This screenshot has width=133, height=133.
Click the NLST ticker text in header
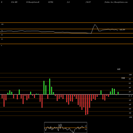click(x=88, y=2)
